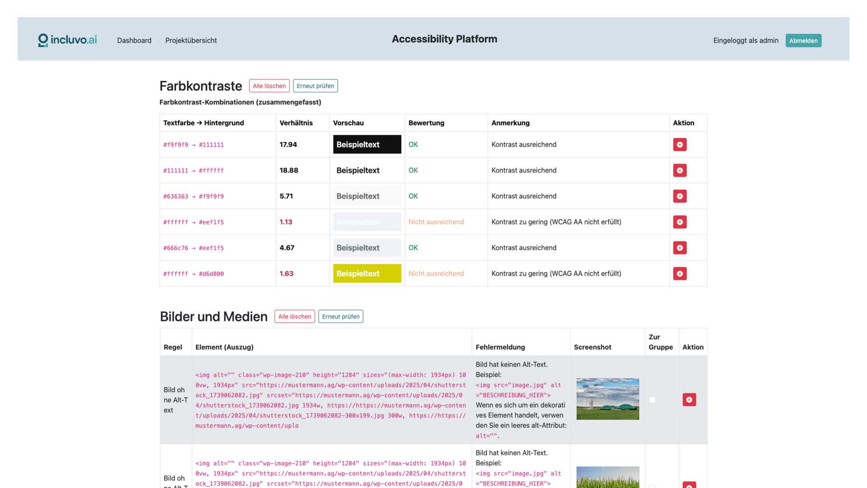
Task: Click Alle löschen next to Farbkontraste
Action: 269,86
